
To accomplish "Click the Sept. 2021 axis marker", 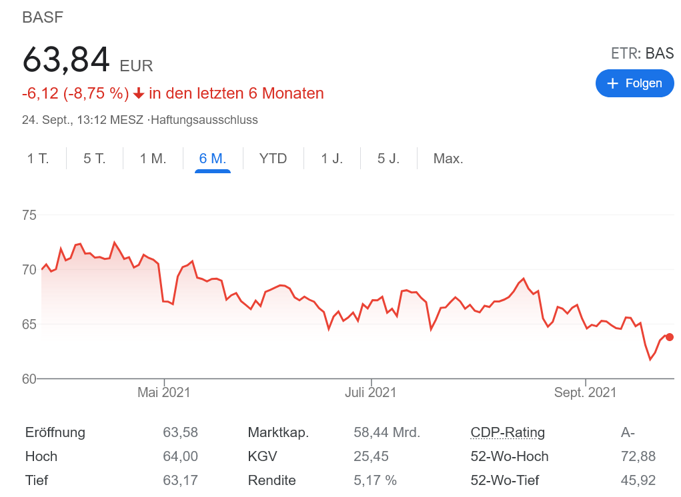I will [585, 392].
